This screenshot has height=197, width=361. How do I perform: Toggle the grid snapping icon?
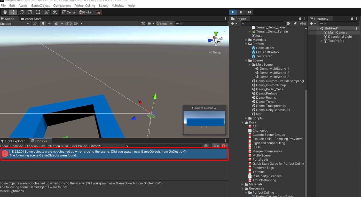98,12
